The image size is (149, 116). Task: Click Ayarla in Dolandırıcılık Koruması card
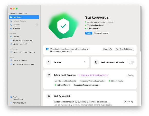click(x=130, y=75)
